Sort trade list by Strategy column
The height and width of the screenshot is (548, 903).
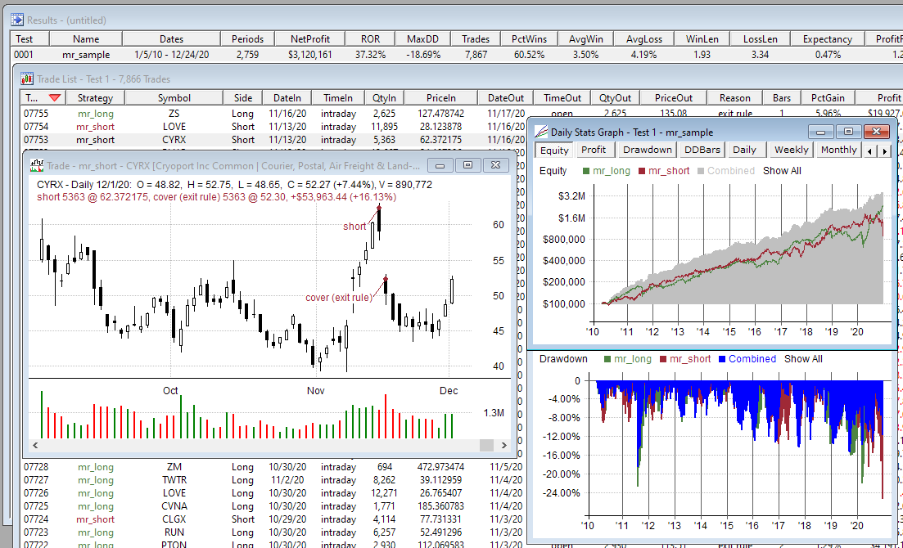(95, 98)
